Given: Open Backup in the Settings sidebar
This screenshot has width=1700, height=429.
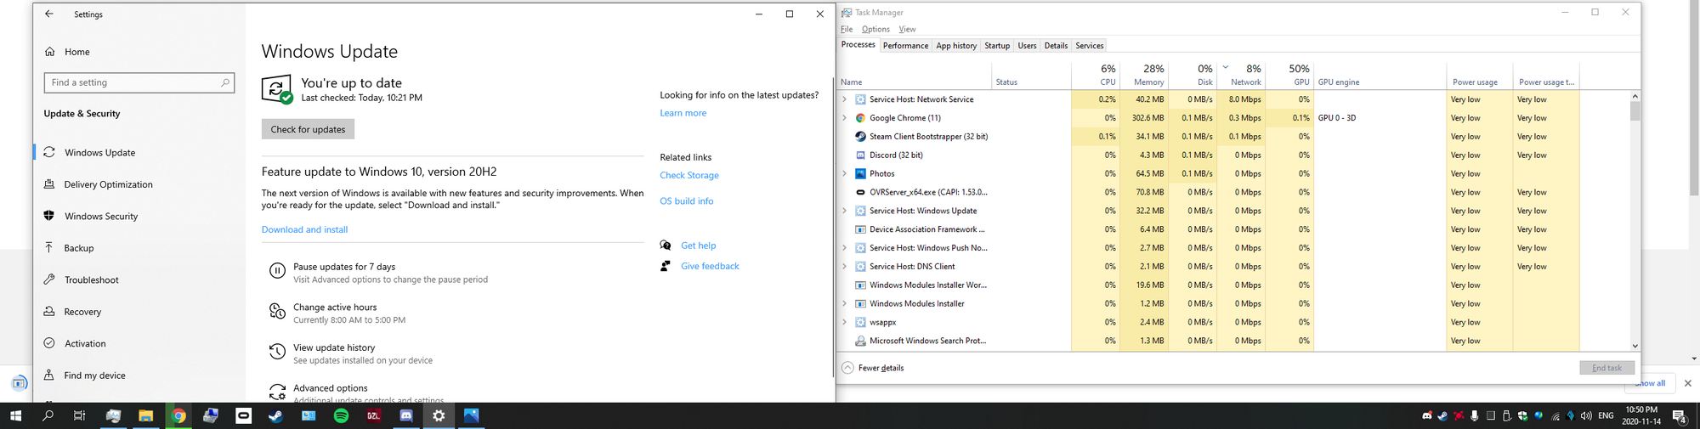Looking at the screenshot, I should [79, 248].
